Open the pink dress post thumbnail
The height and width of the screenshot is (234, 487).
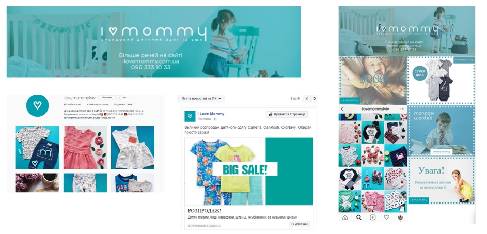click(x=85, y=148)
